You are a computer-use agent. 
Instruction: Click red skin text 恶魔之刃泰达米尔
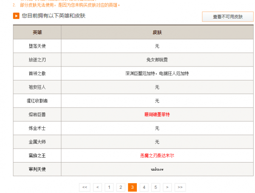point(157,156)
